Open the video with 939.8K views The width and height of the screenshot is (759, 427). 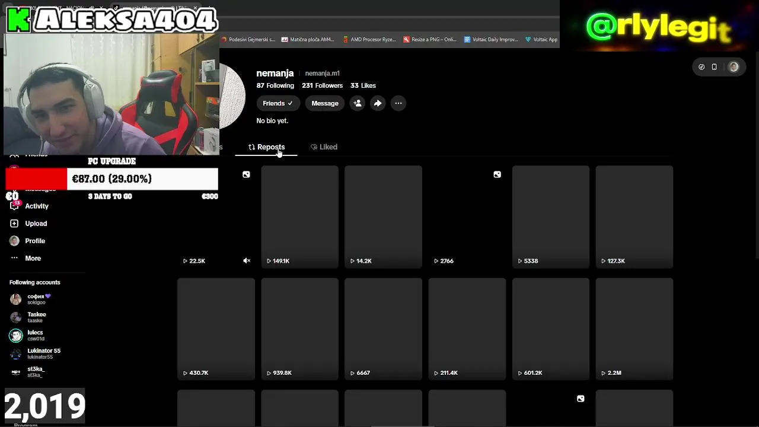(299, 329)
